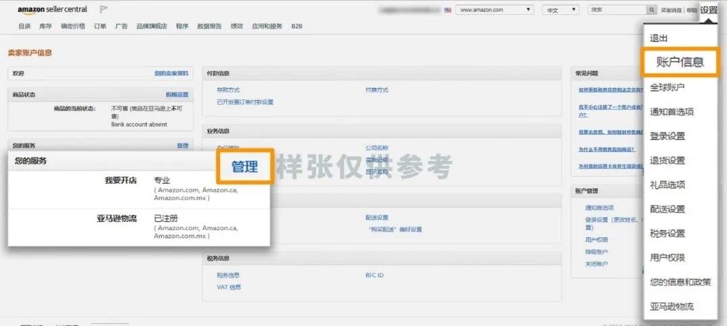Open the 中文 language dropdown
The image size is (727, 326).
560,10
